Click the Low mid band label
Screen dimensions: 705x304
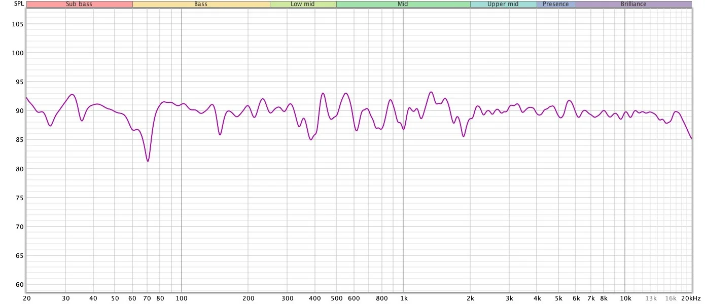[303, 4]
